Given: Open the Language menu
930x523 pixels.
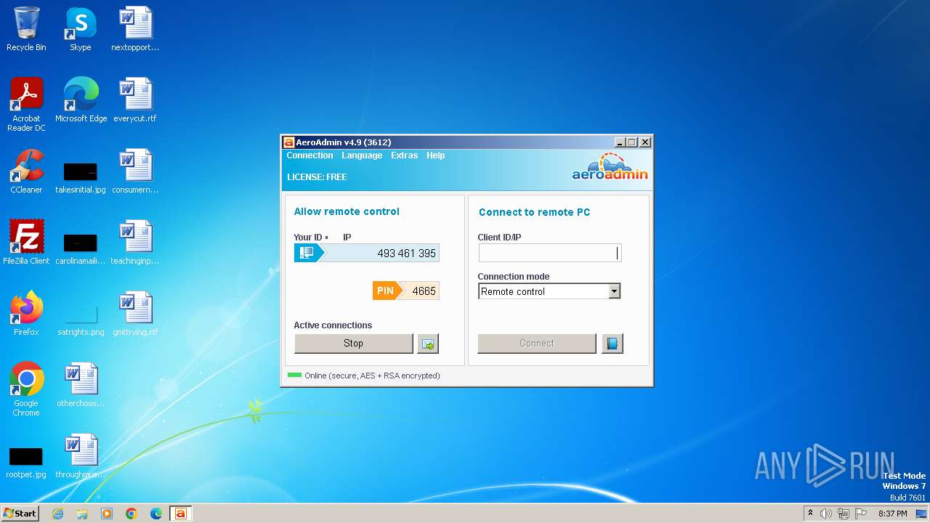Looking at the screenshot, I should click(362, 155).
